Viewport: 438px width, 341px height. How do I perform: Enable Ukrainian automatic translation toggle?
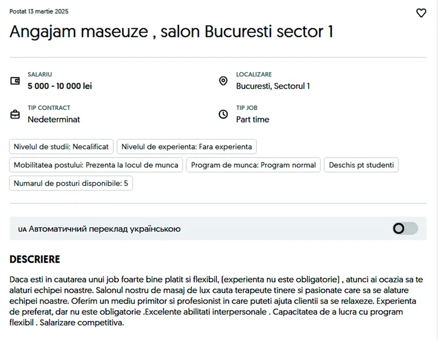coord(405,228)
